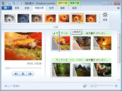122x91 pixels.
Task: Click the blue Help question mark icon
Action: click(118, 8)
